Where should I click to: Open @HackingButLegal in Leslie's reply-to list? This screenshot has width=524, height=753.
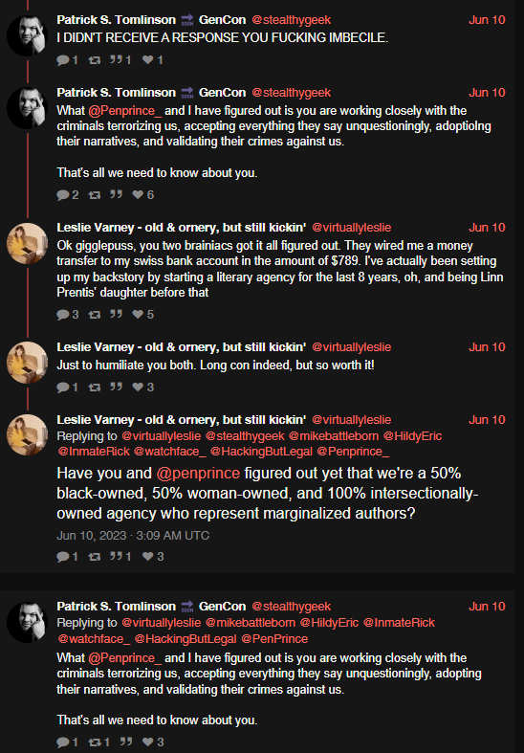click(x=261, y=452)
